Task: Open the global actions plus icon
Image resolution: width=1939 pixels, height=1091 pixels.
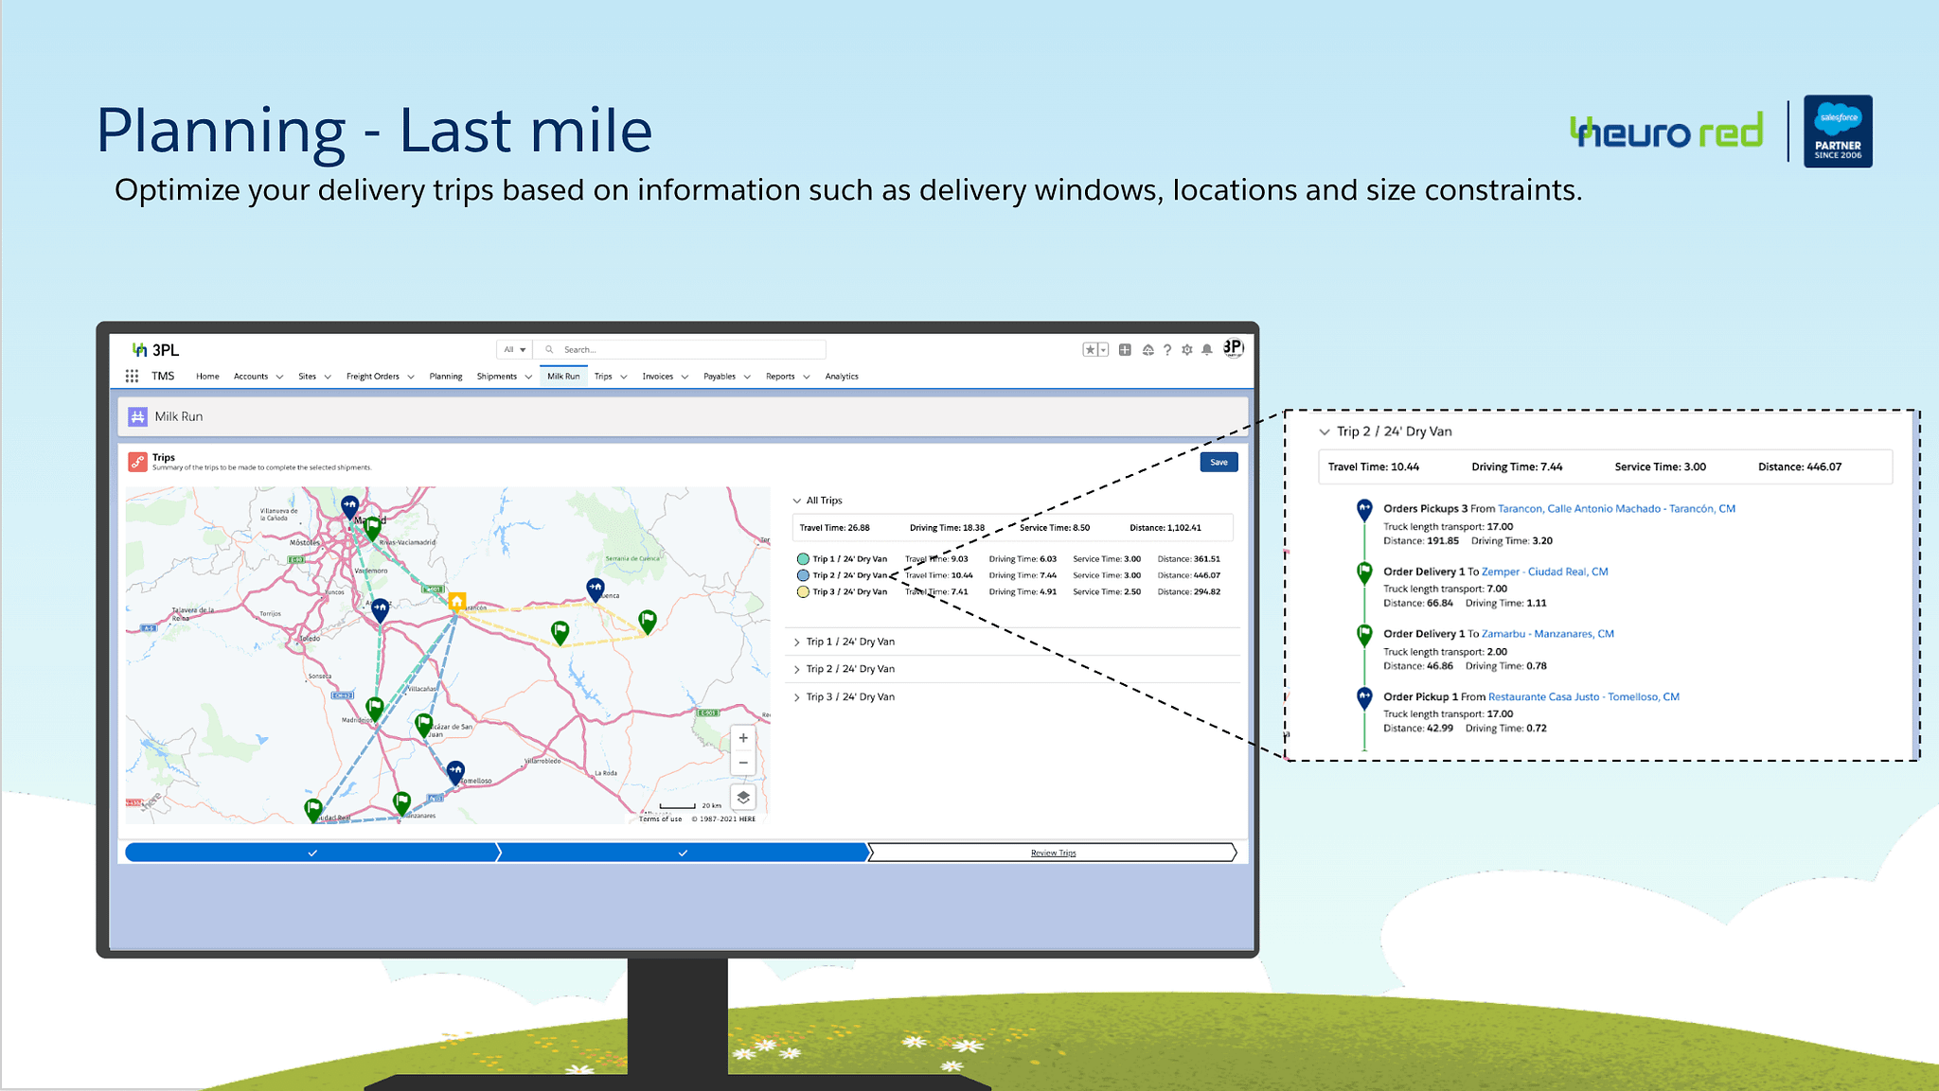Action: [1125, 350]
